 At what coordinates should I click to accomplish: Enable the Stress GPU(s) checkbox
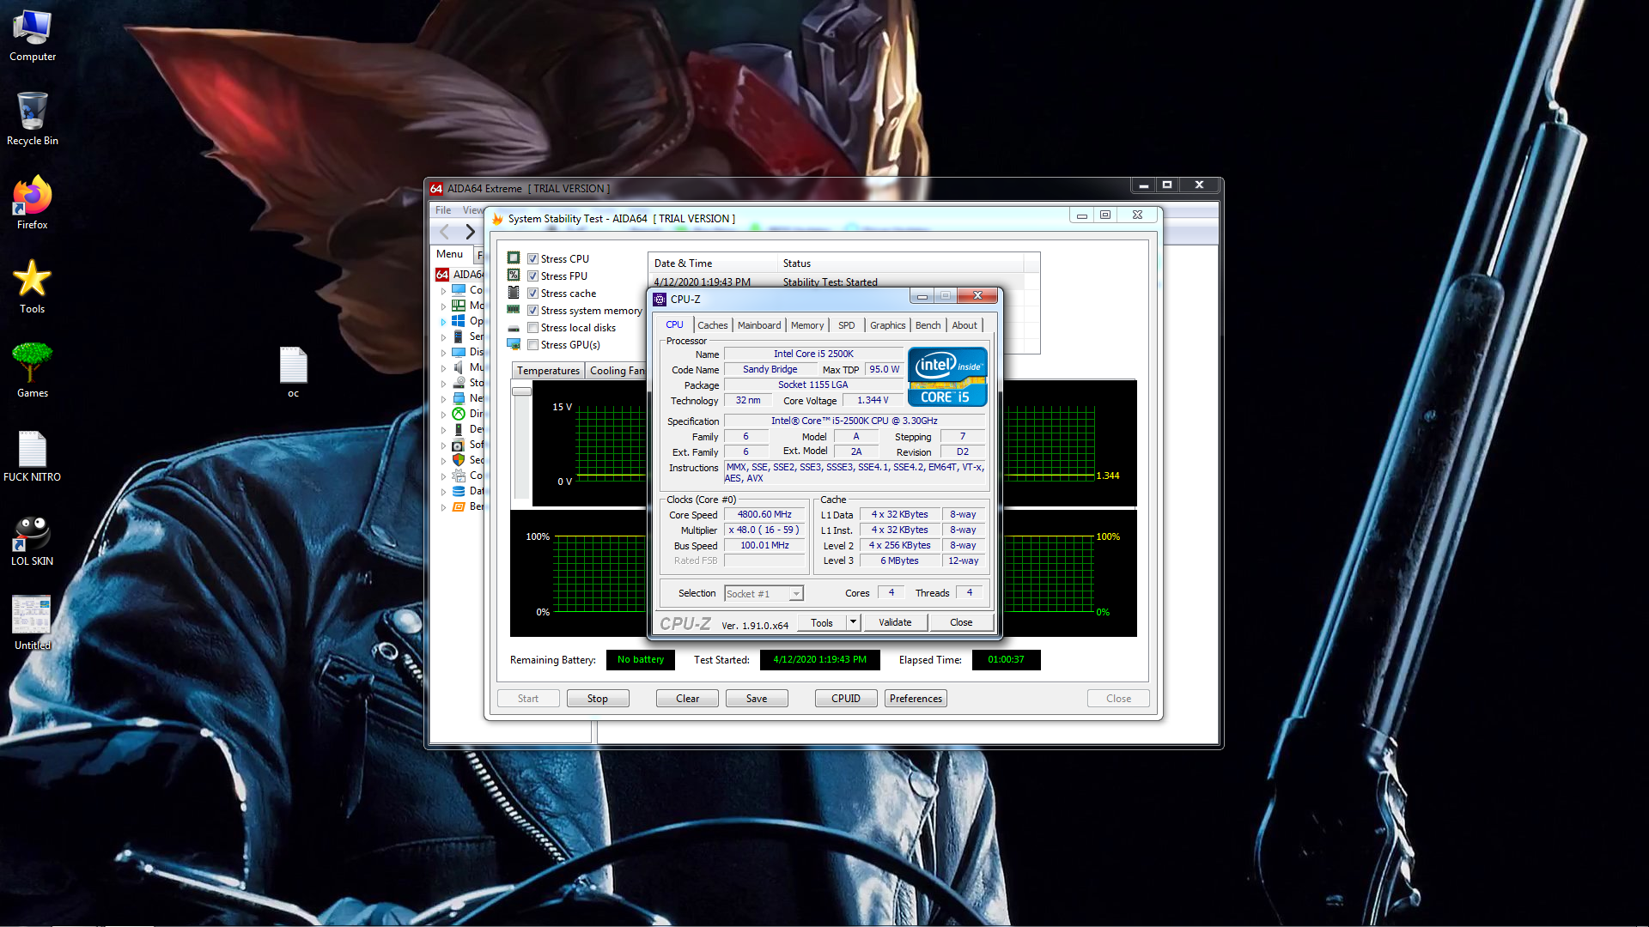tap(532, 345)
